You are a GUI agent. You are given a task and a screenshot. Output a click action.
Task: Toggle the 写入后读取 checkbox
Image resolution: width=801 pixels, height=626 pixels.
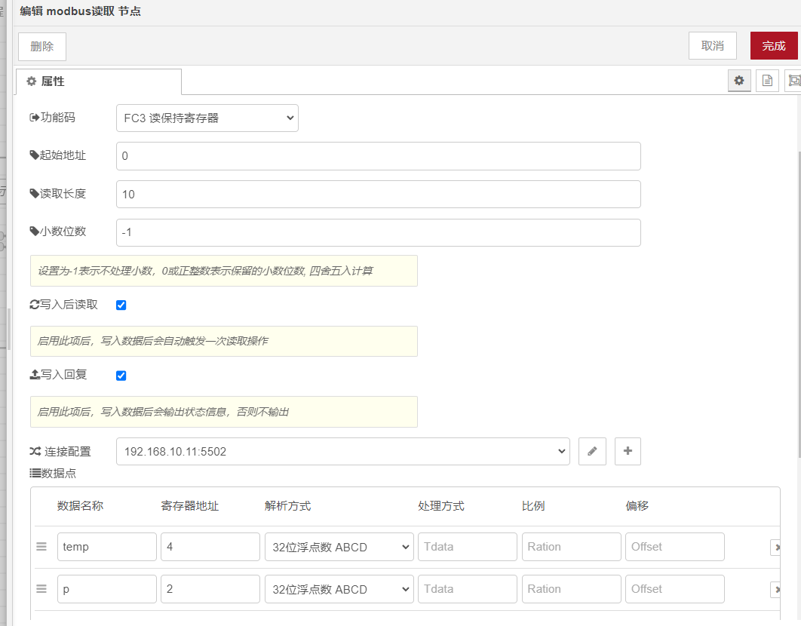121,305
